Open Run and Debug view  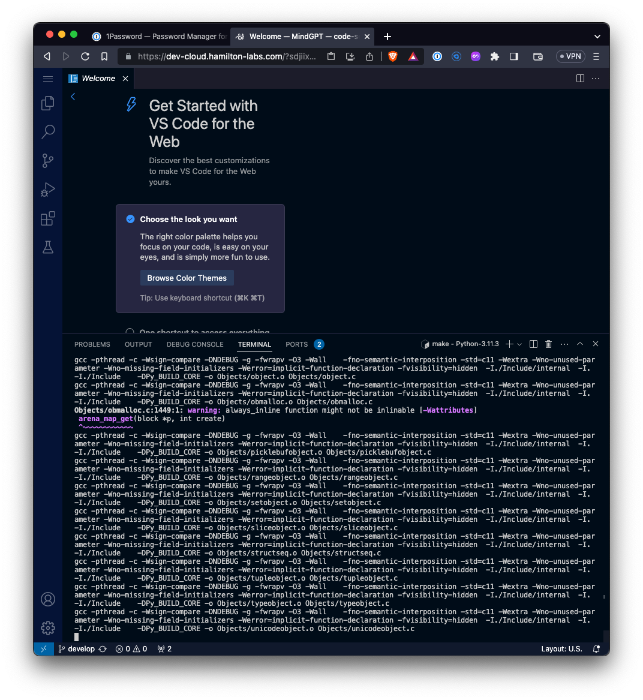[48, 190]
